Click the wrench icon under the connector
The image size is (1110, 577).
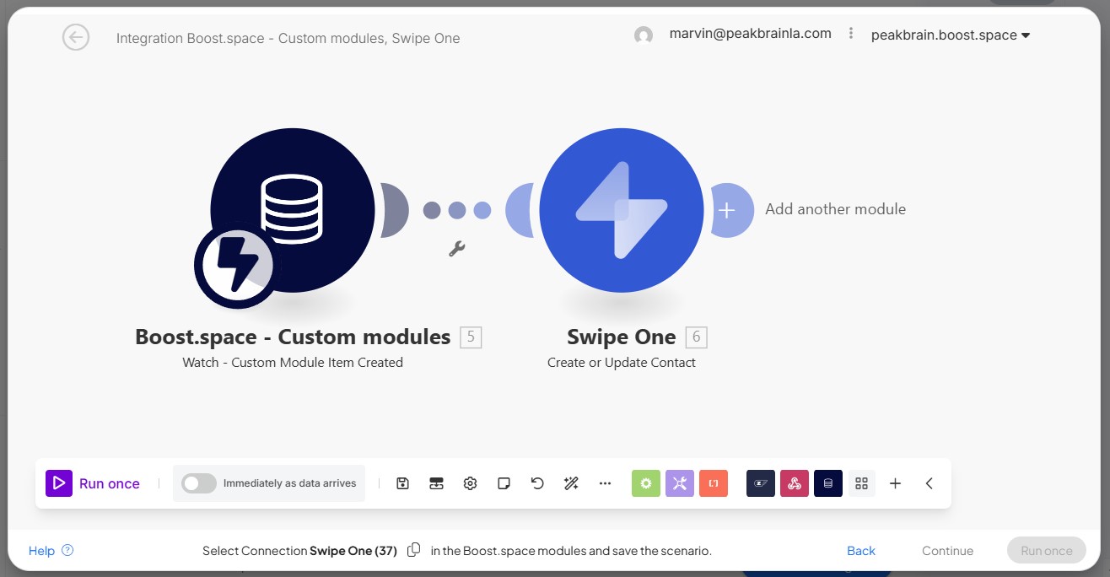(456, 249)
